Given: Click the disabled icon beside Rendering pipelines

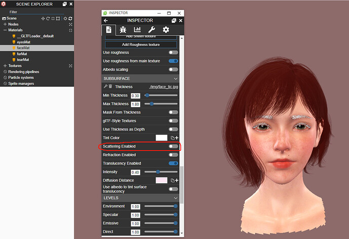Looking at the screenshot, I should (x=5, y=72).
